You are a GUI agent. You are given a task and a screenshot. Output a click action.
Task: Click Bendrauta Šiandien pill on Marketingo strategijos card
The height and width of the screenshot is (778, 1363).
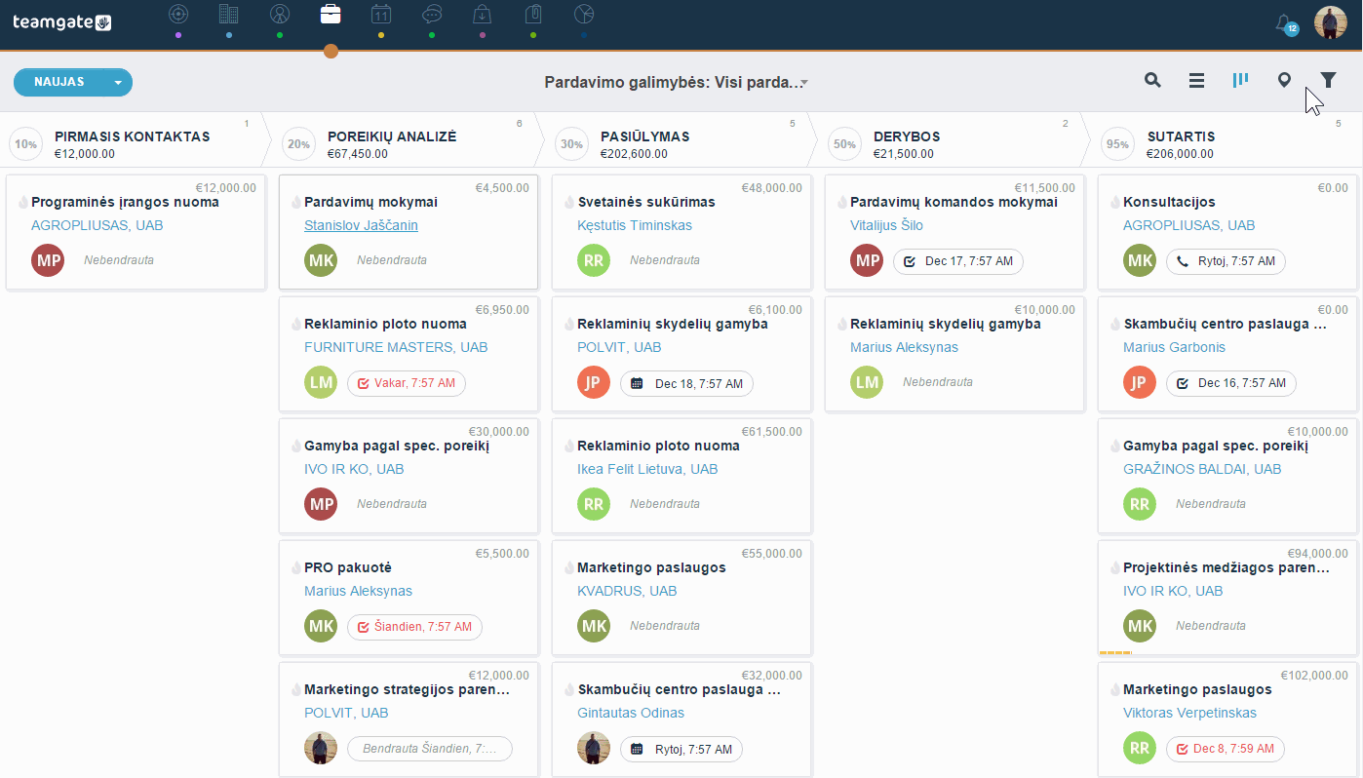coord(429,749)
